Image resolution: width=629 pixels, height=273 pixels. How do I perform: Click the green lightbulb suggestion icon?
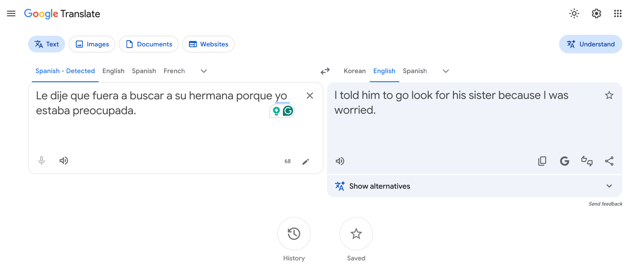tap(276, 111)
